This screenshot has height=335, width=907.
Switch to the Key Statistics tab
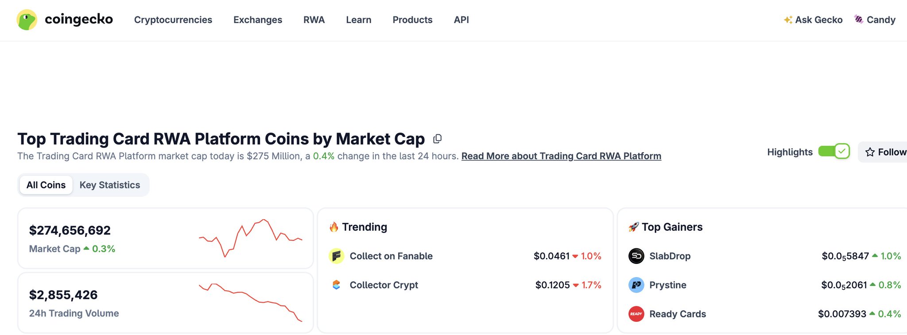pos(110,185)
